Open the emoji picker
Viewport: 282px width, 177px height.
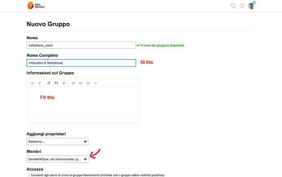coord(88,83)
